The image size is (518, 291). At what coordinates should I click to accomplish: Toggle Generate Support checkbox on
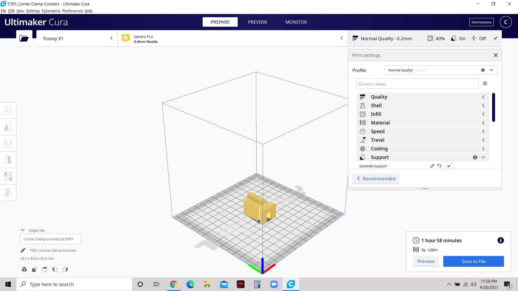(x=449, y=166)
